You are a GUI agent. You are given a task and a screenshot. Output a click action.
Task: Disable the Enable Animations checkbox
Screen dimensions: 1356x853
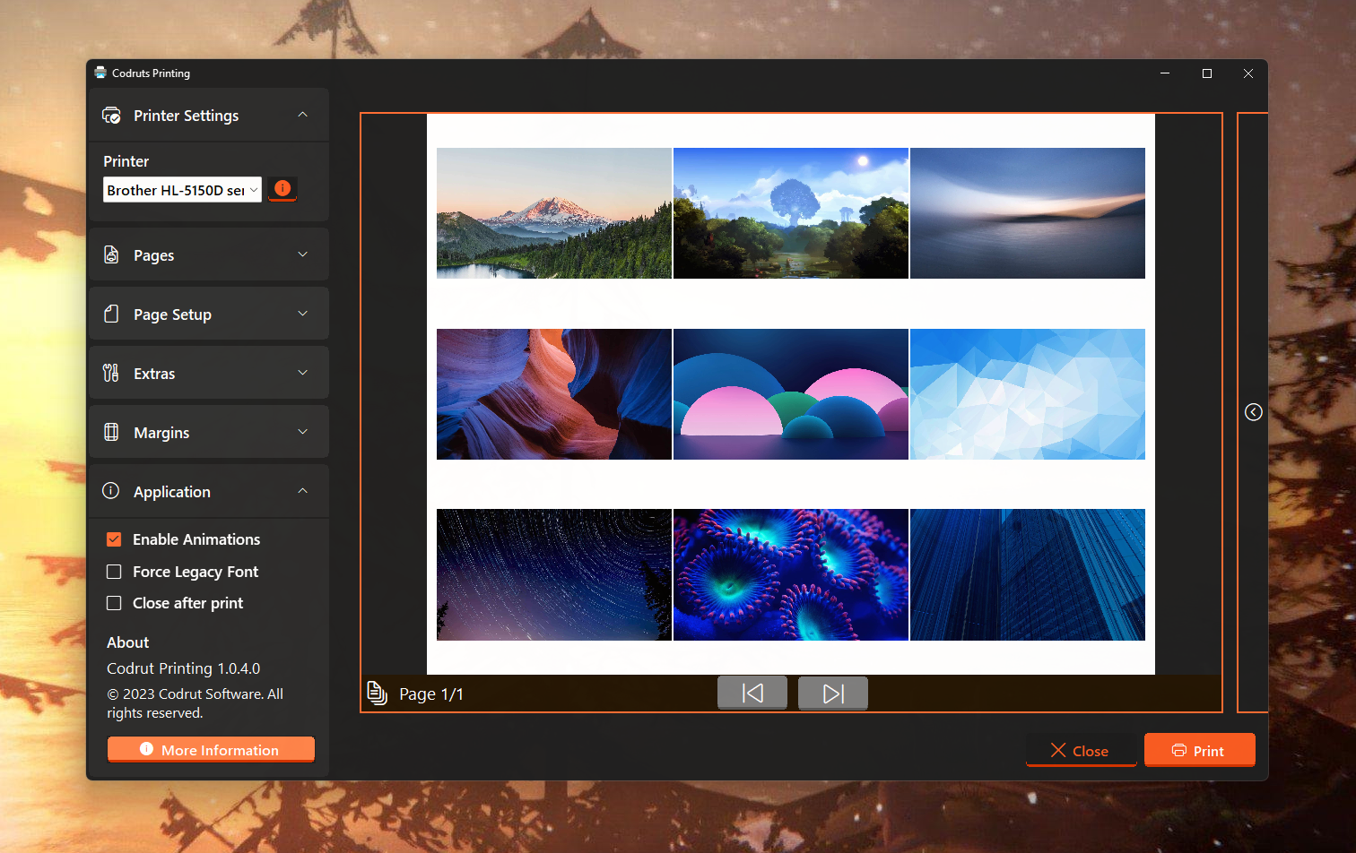(x=114, y=539)
